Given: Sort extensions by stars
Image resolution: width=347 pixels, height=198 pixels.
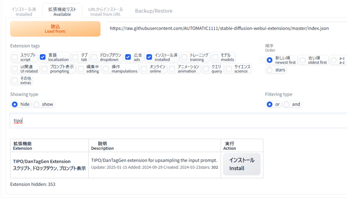Looking at the screenshot, I should tap(270, 70).
